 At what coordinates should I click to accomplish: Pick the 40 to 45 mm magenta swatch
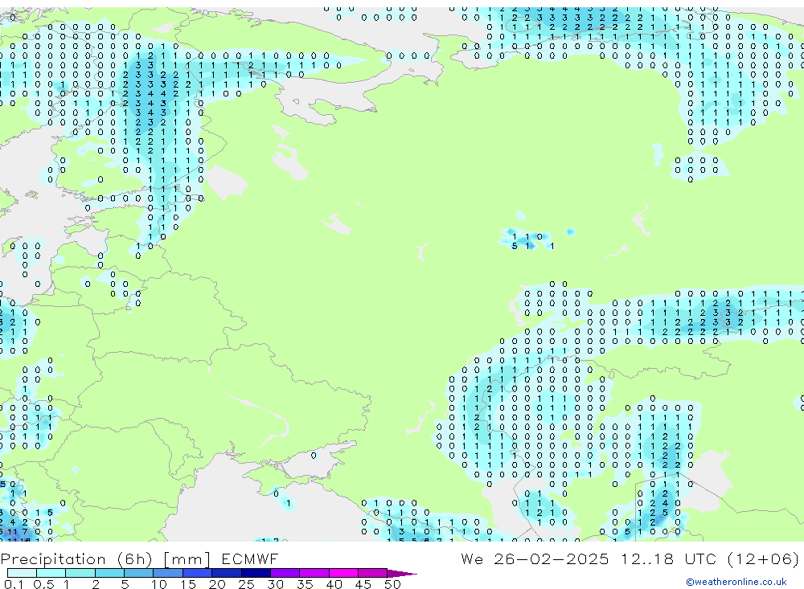[343, 573]
